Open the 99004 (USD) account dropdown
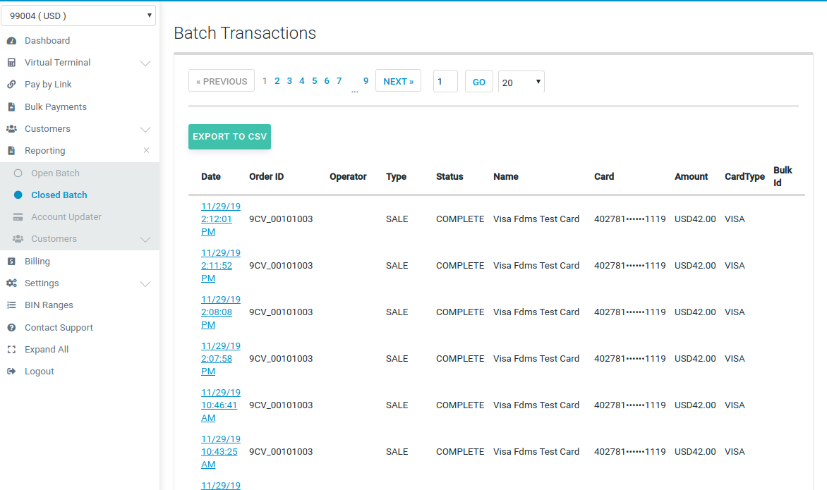This screenshot has height=490, width=827. 79,15
